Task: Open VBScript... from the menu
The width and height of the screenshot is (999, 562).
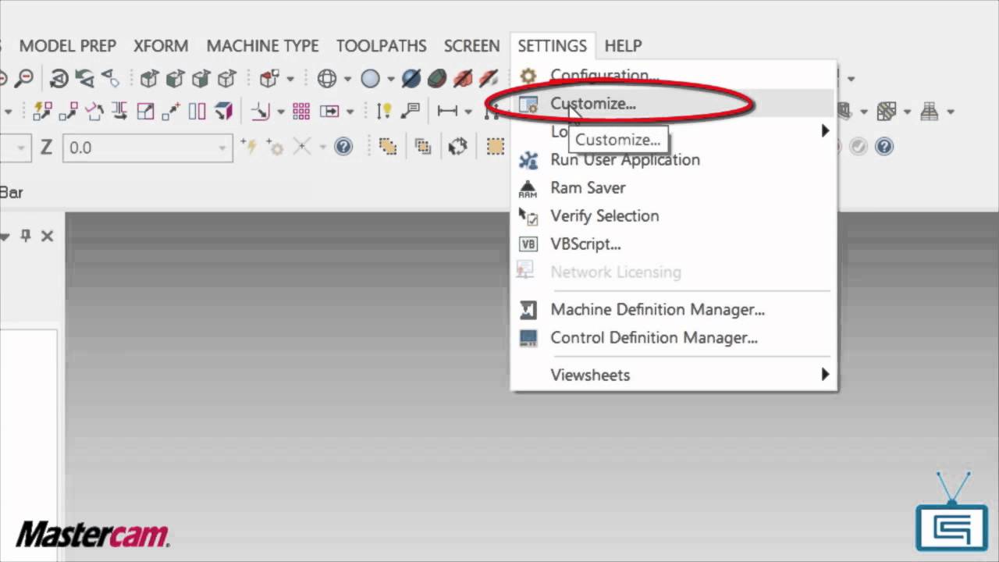Action: [x=674, y=244]
